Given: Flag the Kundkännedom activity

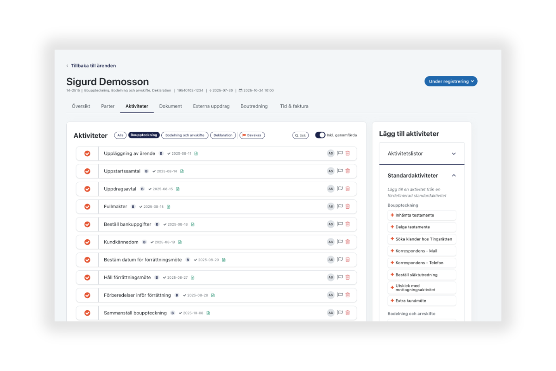Looking at the screenshot, I should pyautogui.click(x=340, y=242).
